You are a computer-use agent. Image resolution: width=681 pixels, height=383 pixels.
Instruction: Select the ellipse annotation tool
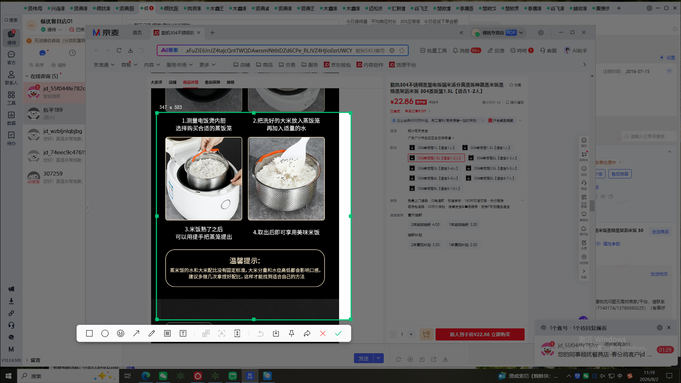pos(105,333)
